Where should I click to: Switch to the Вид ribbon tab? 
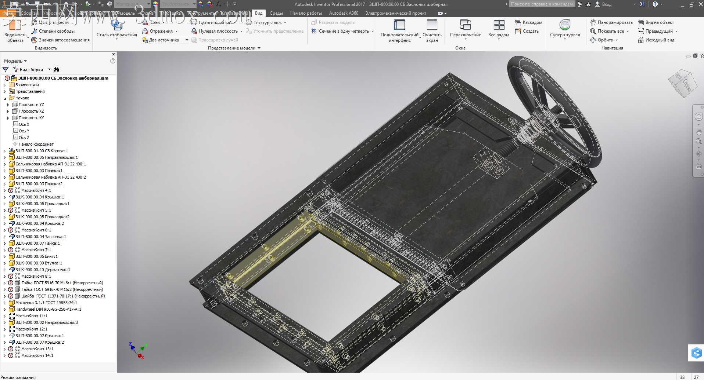259,13
